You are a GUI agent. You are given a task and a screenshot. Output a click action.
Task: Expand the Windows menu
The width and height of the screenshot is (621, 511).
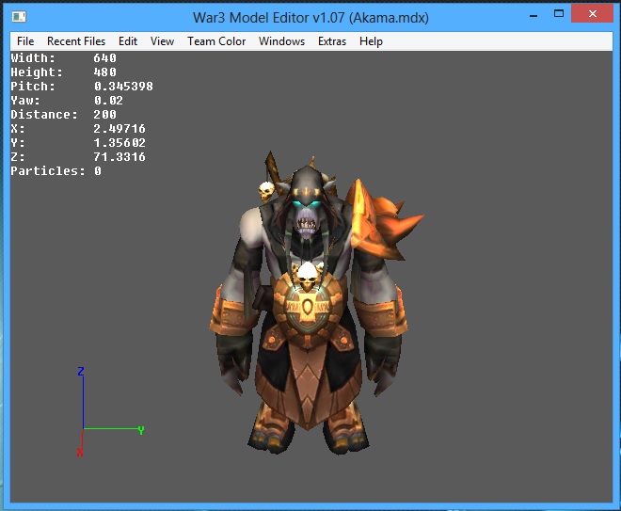281,41
